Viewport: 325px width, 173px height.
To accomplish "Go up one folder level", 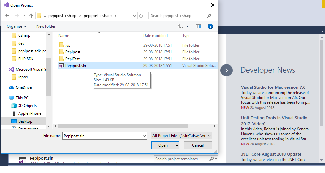I will coord(31,16).
